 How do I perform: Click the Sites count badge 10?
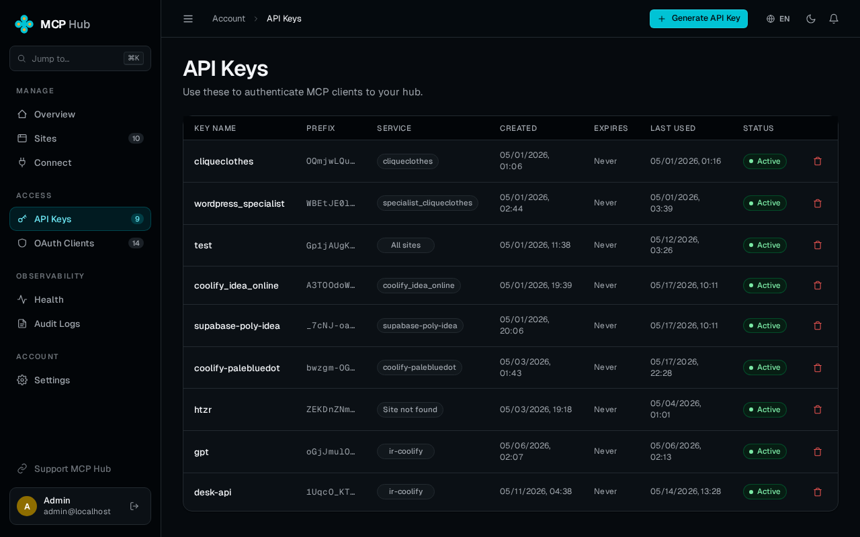pos(136,138)
